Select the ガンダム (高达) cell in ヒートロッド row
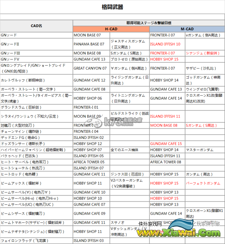This screenshot has width=225, height=244. point(205,174)
